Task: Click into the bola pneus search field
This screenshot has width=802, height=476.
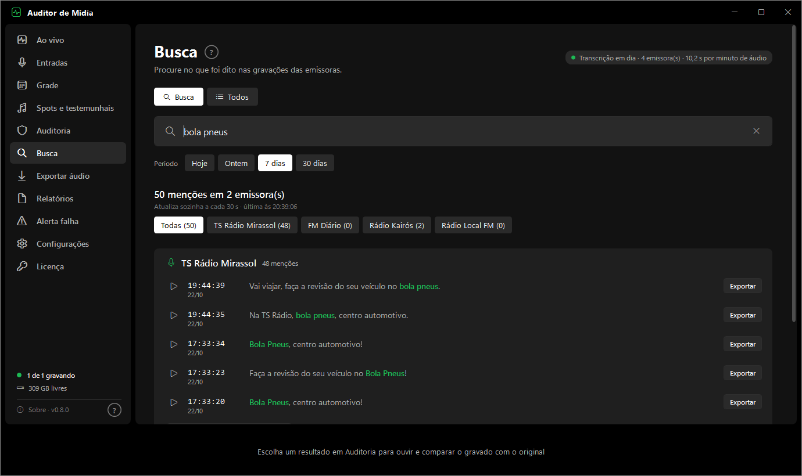Action: coord(463,131)
